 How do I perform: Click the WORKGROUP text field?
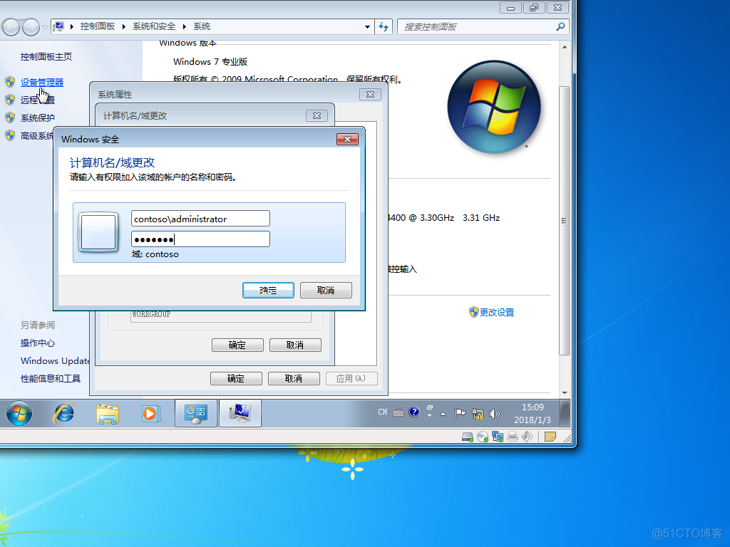[221, 316]
